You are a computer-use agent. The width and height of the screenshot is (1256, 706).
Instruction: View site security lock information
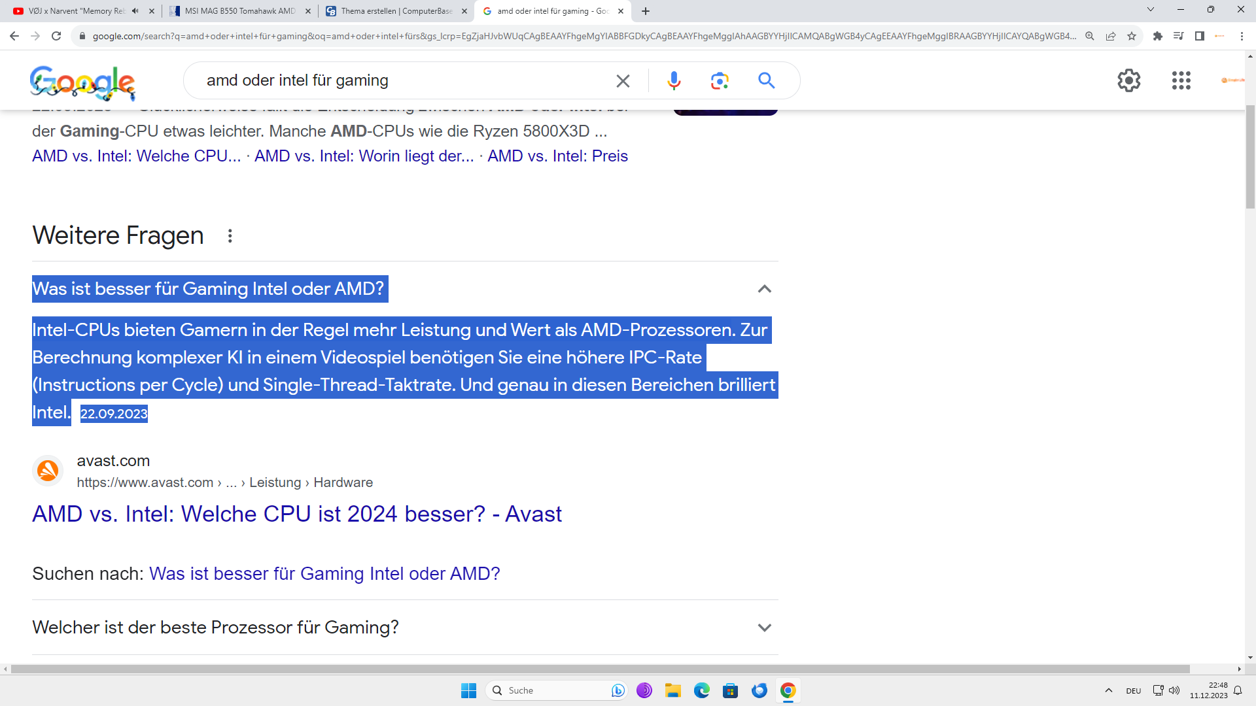82,36
